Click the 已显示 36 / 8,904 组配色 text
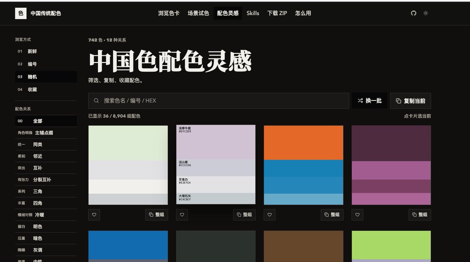Screen dimensions: 470x262 (x=114, y=116)
